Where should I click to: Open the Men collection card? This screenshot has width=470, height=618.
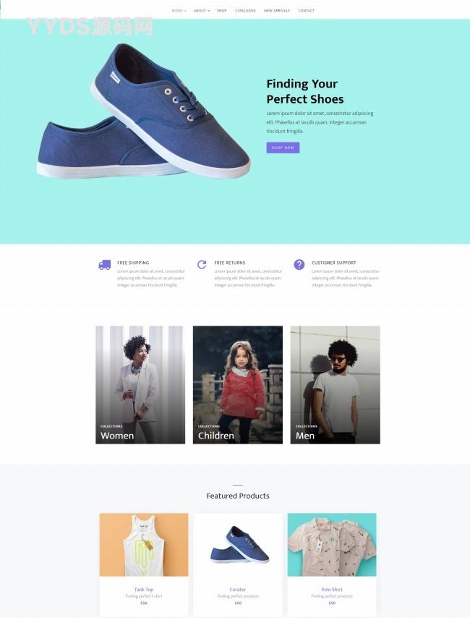coord(336,385)
